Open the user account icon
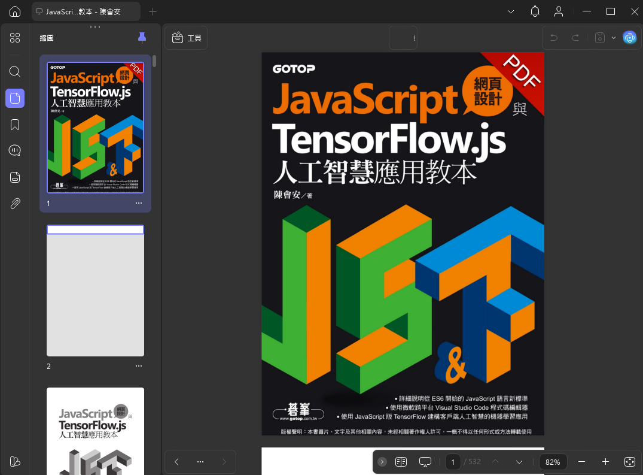 [559, 11]
